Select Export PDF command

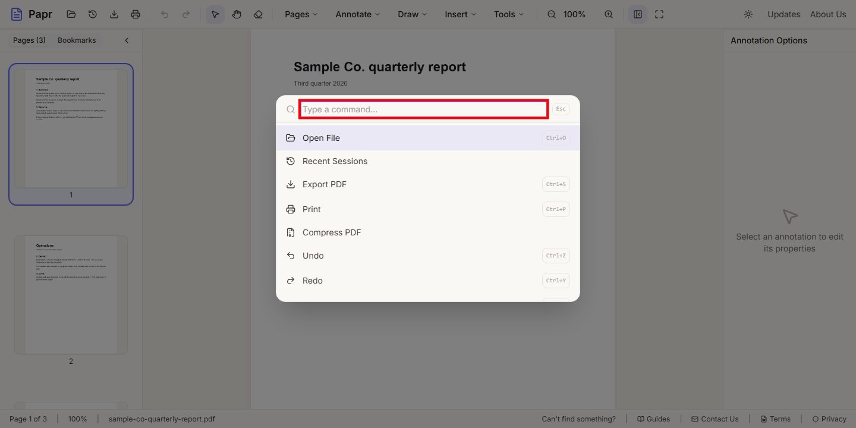[428, 184]
